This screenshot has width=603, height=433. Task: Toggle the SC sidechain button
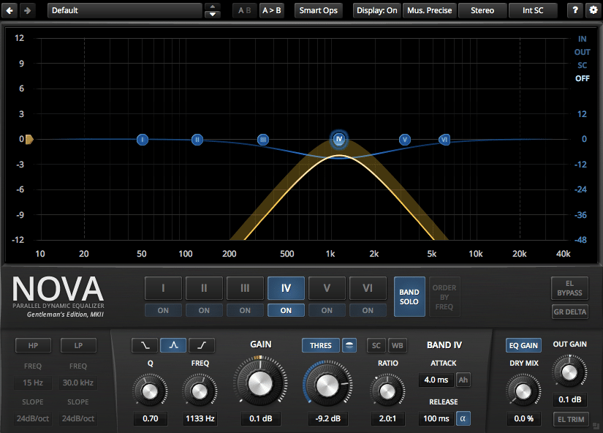tap(376, 345)
